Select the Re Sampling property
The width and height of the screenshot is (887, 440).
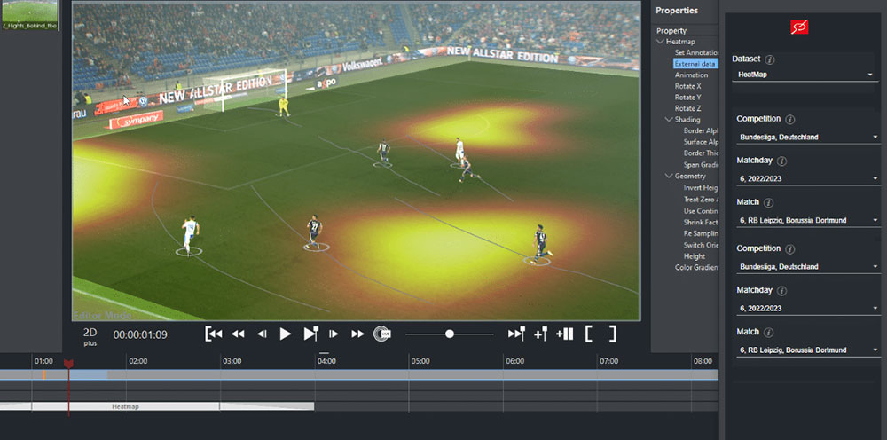pyautogui.click(x=701, y=233)
